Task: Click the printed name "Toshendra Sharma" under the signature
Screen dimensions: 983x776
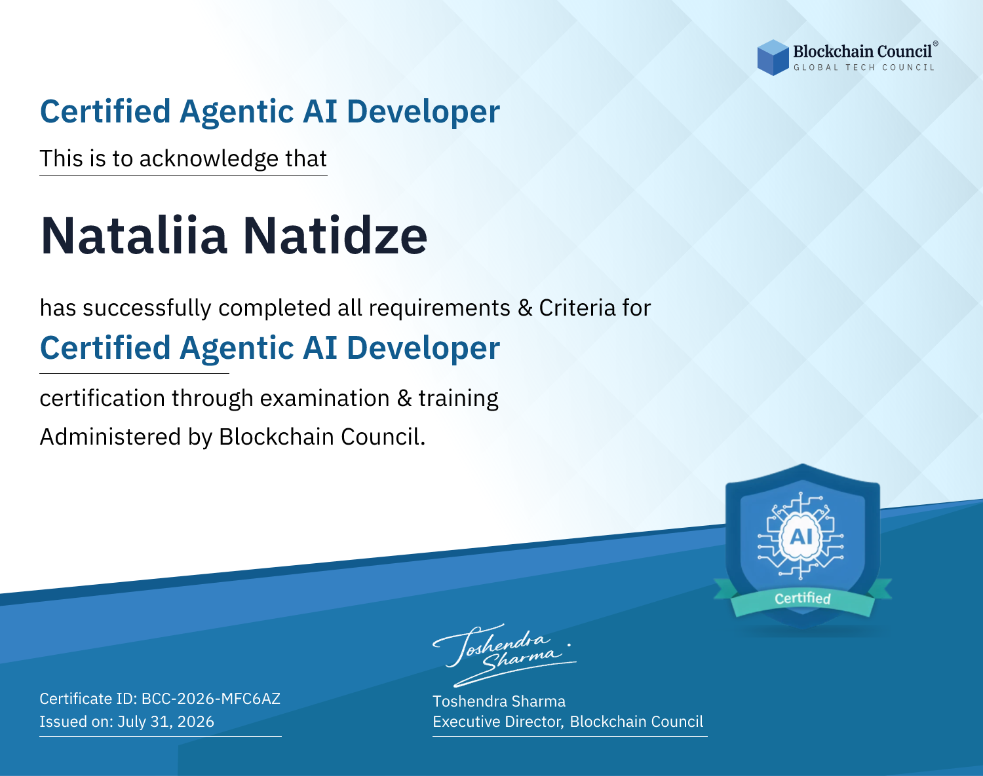Action: [x=499, y=701]
